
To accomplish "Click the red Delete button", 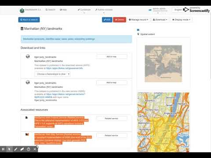I will point(120,20).
